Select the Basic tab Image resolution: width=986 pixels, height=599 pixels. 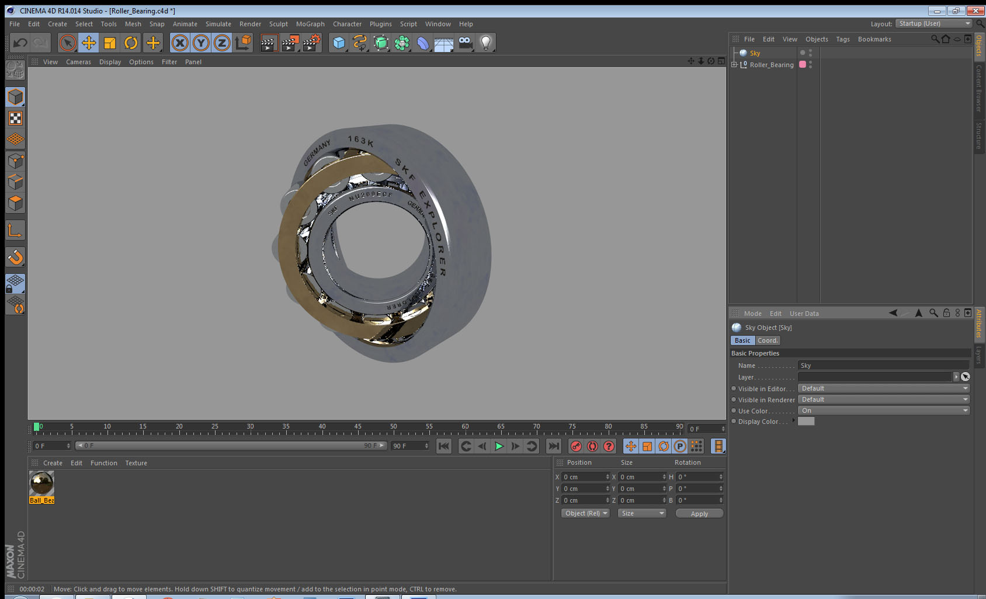[742, 340]
